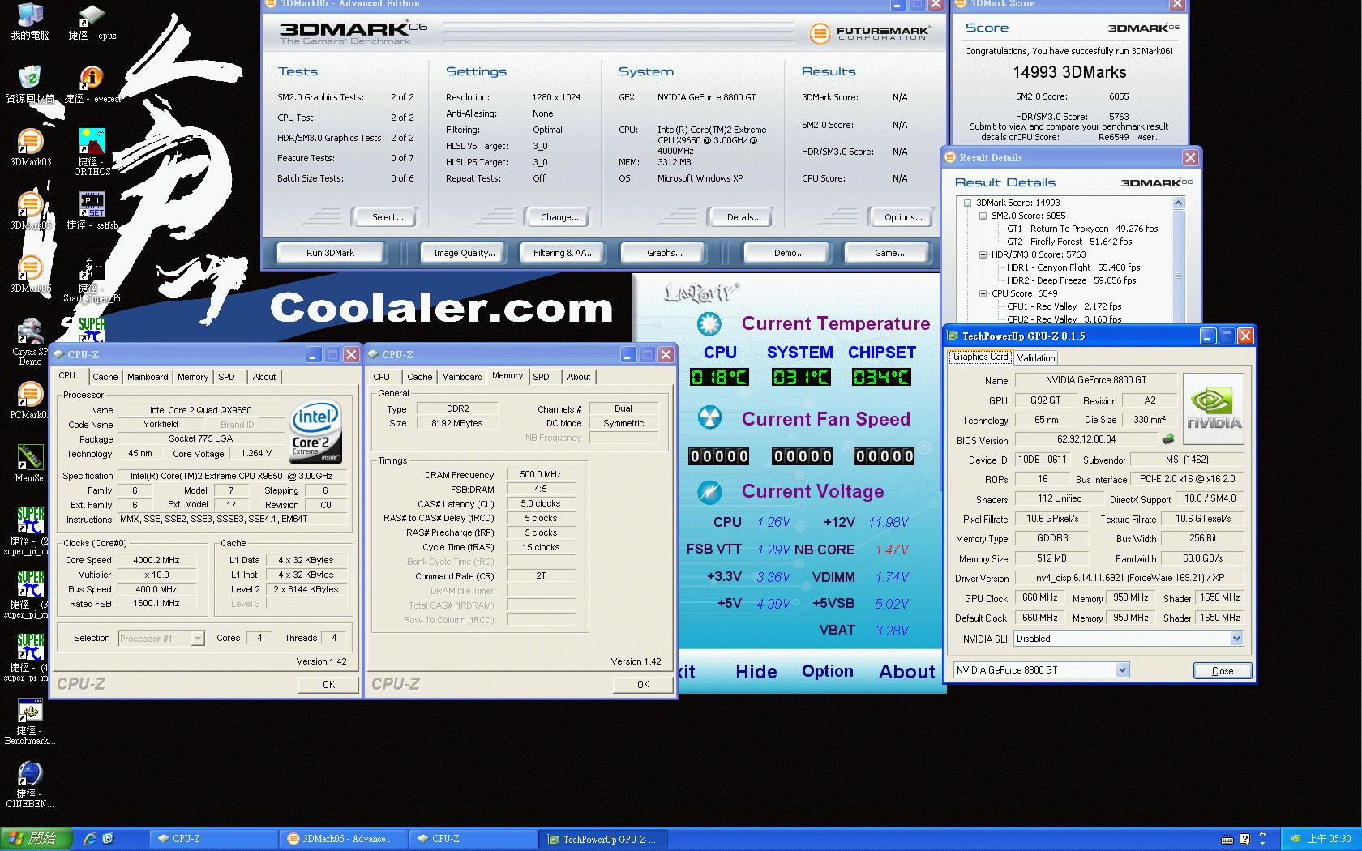This screenshot has width=1362, height=851.
Task: Open the Graphs... button in 3DMark06
Action: click(665, 253)
